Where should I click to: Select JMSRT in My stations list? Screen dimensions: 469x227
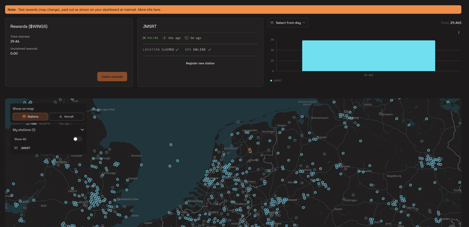(x=25, y=148)
